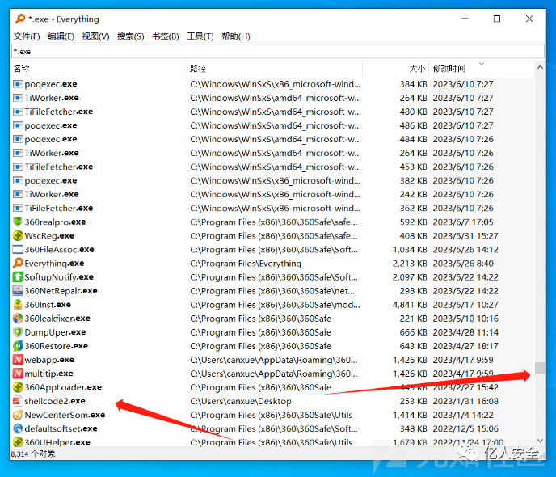Screen dimensions: 556x477
Task: Click the 360NetRepair.exe file icon
Action: [x=18, y=291]
